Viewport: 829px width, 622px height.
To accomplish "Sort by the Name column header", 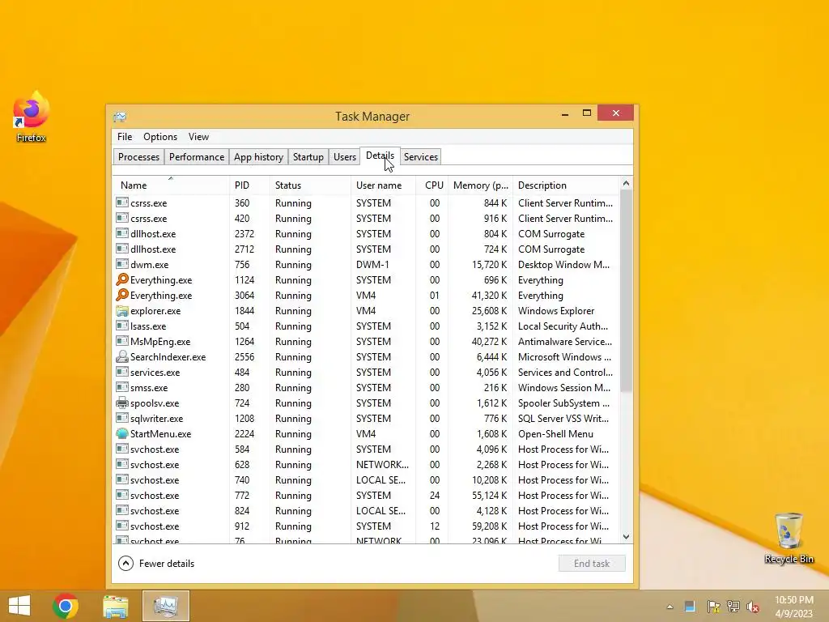I will (x=171, y=185).
